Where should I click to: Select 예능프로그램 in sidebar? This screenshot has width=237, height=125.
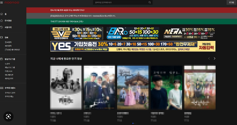(x=10, y=67)
